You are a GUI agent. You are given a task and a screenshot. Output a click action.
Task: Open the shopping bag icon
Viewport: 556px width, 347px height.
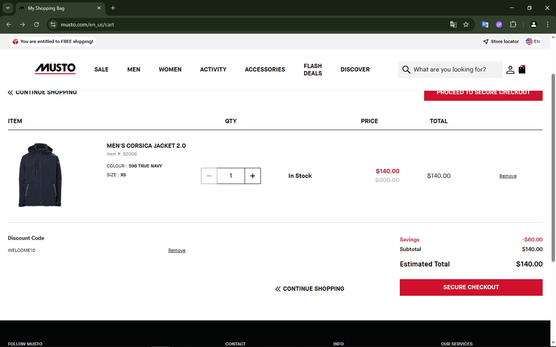[x=522, y=69]
